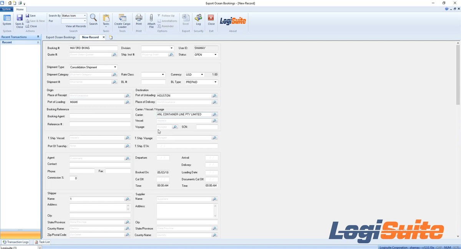Open lookup for Quote # field
461x249 pixels.
tap(114, 55)
